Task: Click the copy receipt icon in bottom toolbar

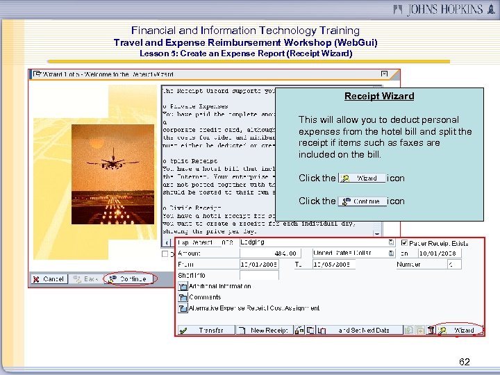Action: (310, 331)
